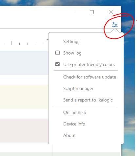Open the About entry
The width and height of the screenshot is (137, 156).
click(x=69, y=135)
